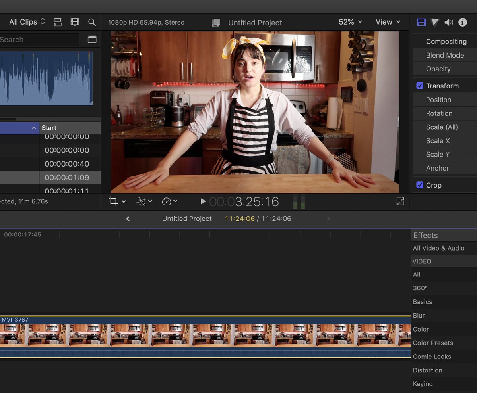Open the View options dropdown

tap(388, 22)
